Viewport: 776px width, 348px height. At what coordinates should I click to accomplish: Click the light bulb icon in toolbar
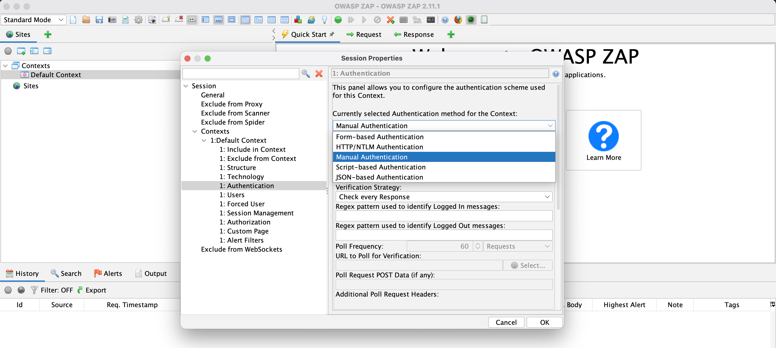325,20
